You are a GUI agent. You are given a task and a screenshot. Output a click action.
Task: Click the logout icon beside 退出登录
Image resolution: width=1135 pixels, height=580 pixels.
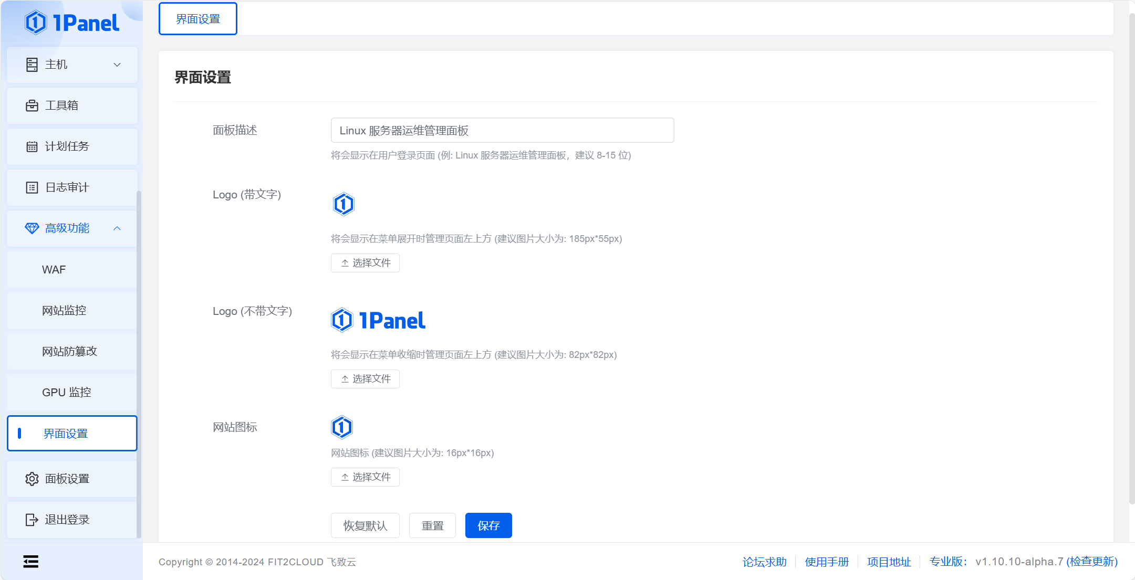pyautogui.click(x=32, y=520)
